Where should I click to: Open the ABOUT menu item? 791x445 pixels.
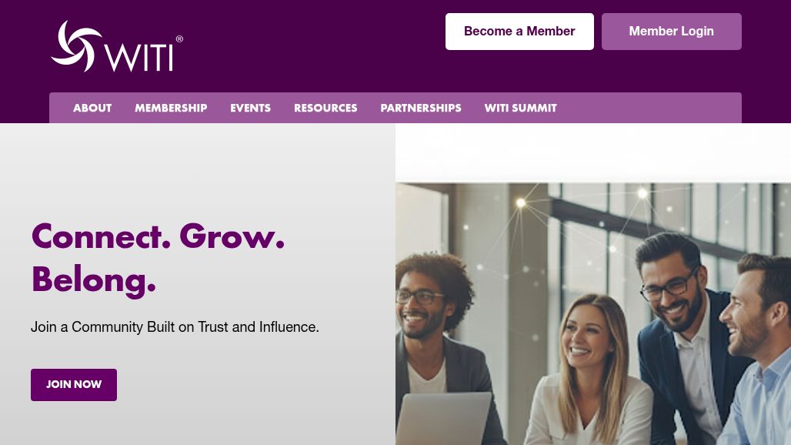(92, 108)
